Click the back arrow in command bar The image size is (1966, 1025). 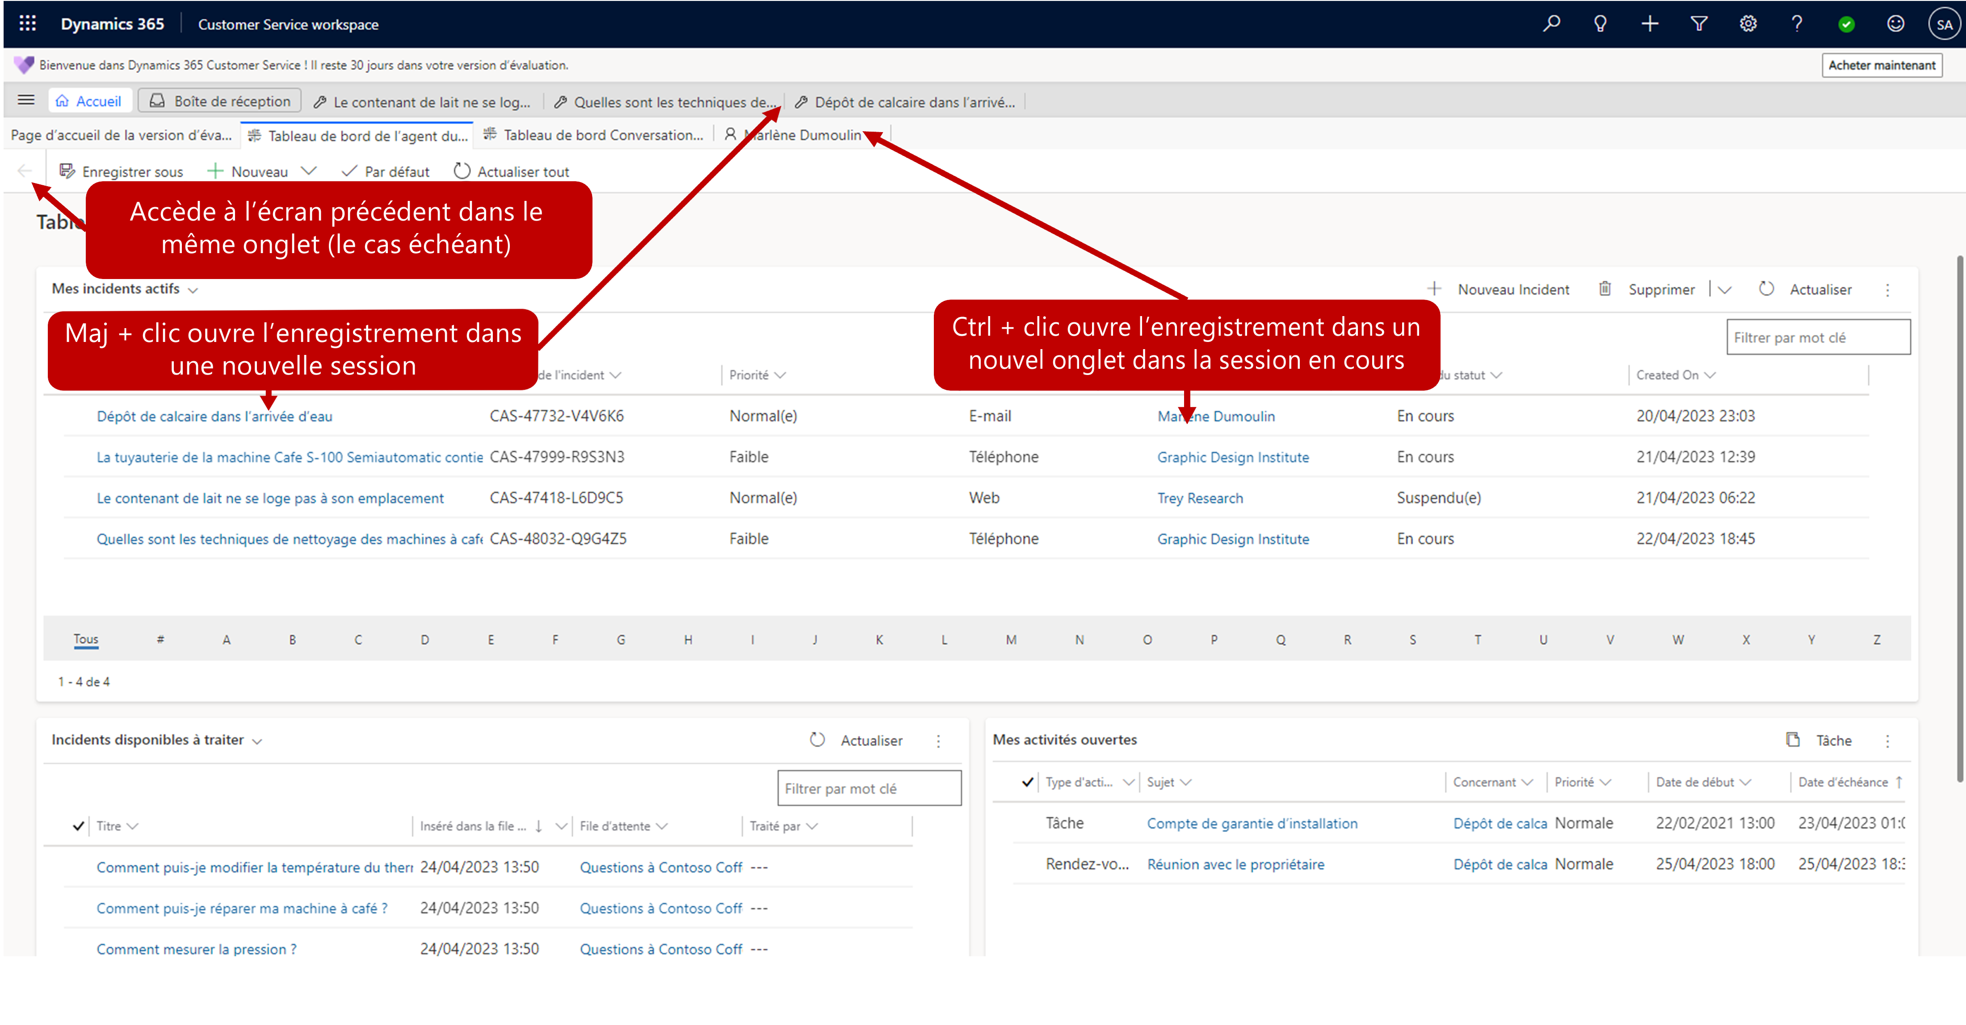point(25,171)
